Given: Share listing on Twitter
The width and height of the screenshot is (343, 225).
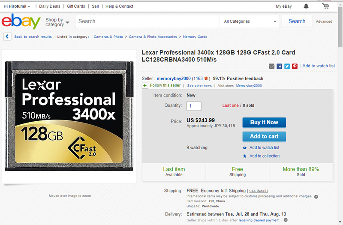Looking at the screenshot, I should click(287, 66).
